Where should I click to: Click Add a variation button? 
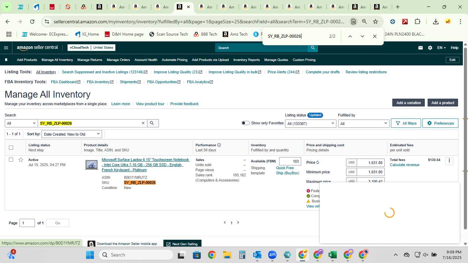click(408, 103)
